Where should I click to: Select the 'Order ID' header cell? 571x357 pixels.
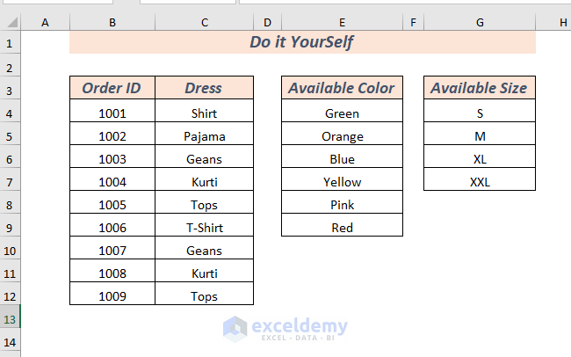point(112,88)
